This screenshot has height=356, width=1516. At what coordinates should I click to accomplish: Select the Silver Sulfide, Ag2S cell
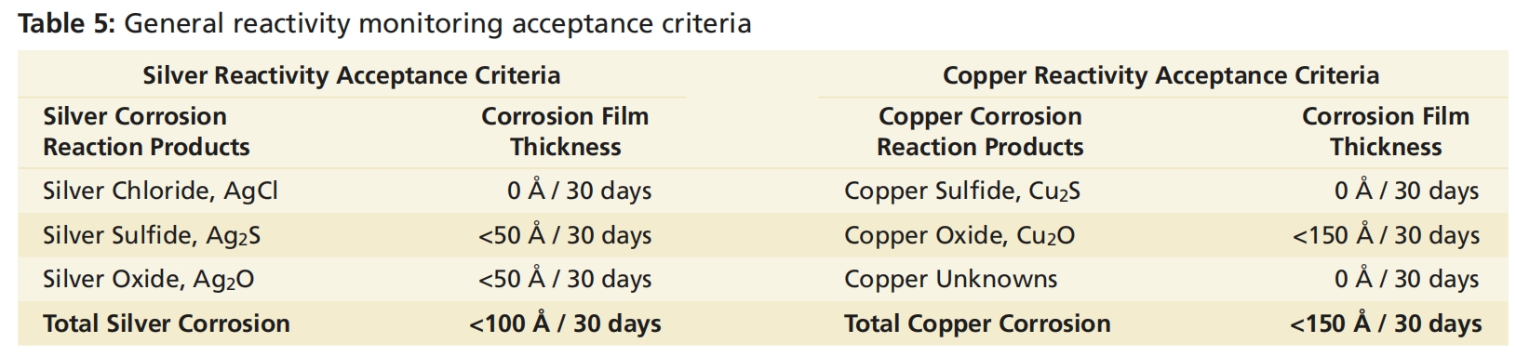152,236
